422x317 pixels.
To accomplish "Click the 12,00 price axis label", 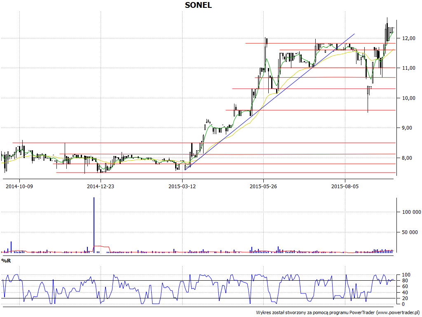I will pyautogui.click(x=408, y=38).
